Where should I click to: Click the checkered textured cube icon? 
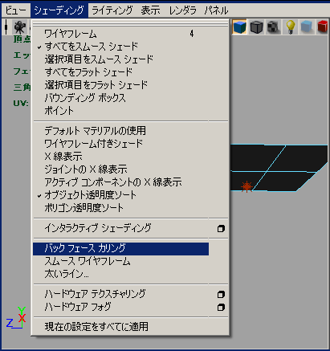click(273, 27)
